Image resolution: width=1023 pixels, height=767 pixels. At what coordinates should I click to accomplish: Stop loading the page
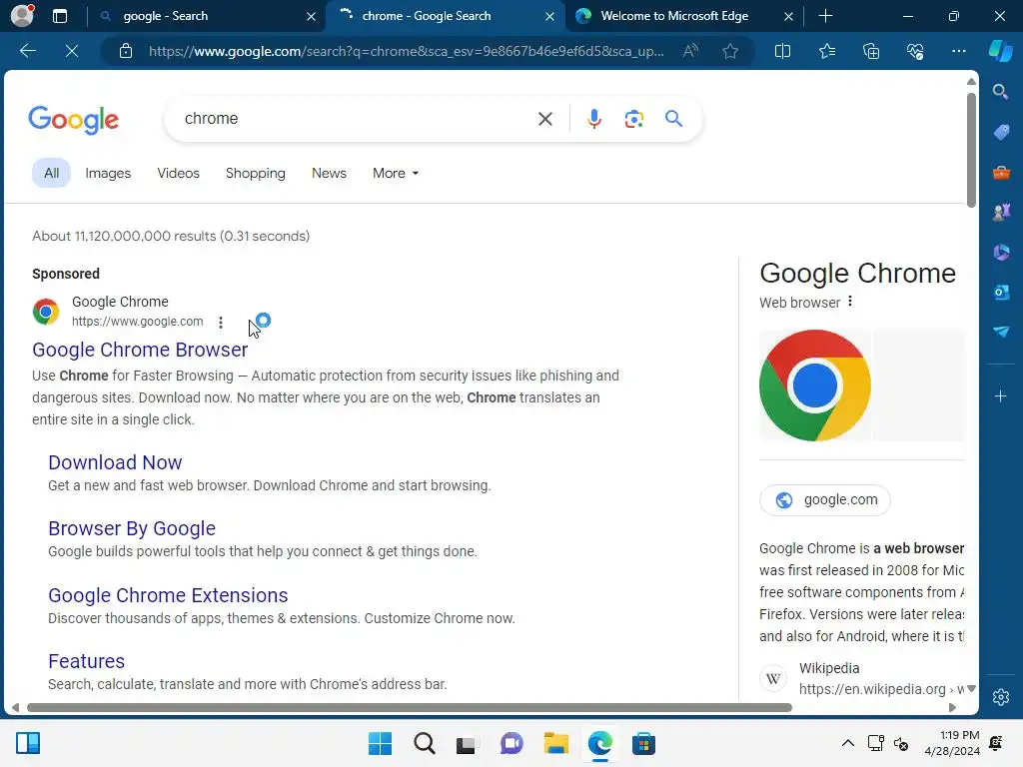(72, 51)
